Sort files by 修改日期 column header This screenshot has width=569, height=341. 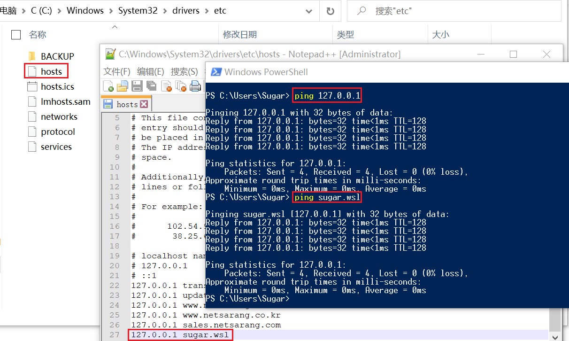(240, 34)
